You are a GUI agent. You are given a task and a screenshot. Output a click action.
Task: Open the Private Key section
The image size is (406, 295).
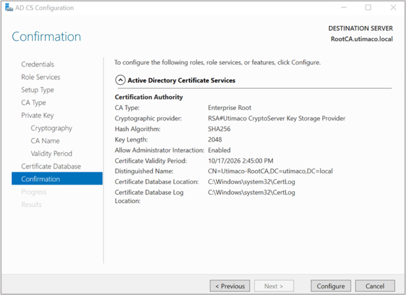coord(37,115)
